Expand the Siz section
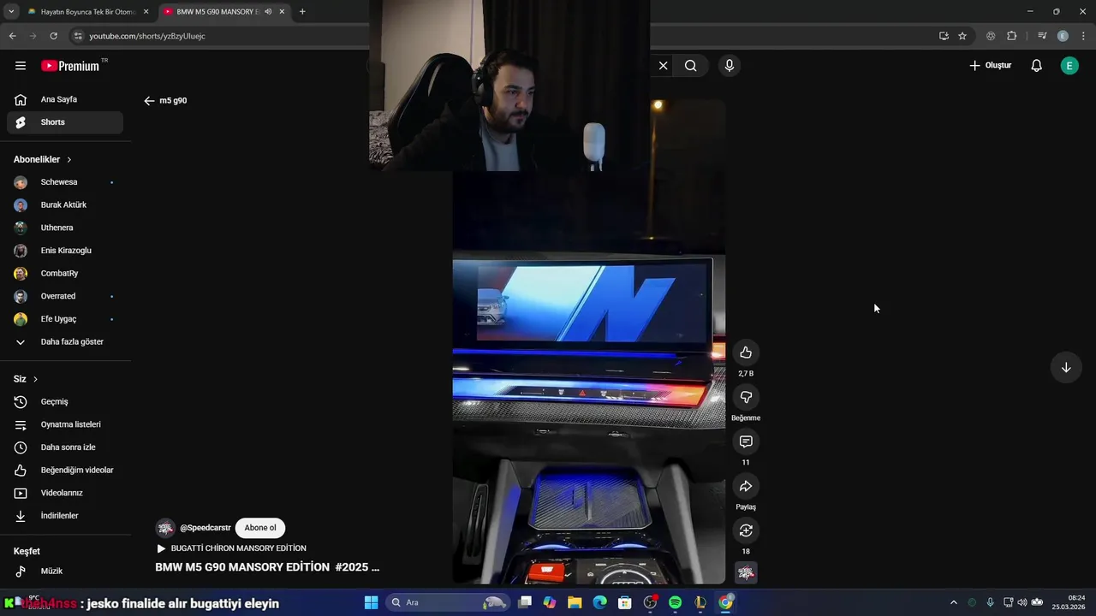Screen dimensions: 1096x616 point(26,379)
